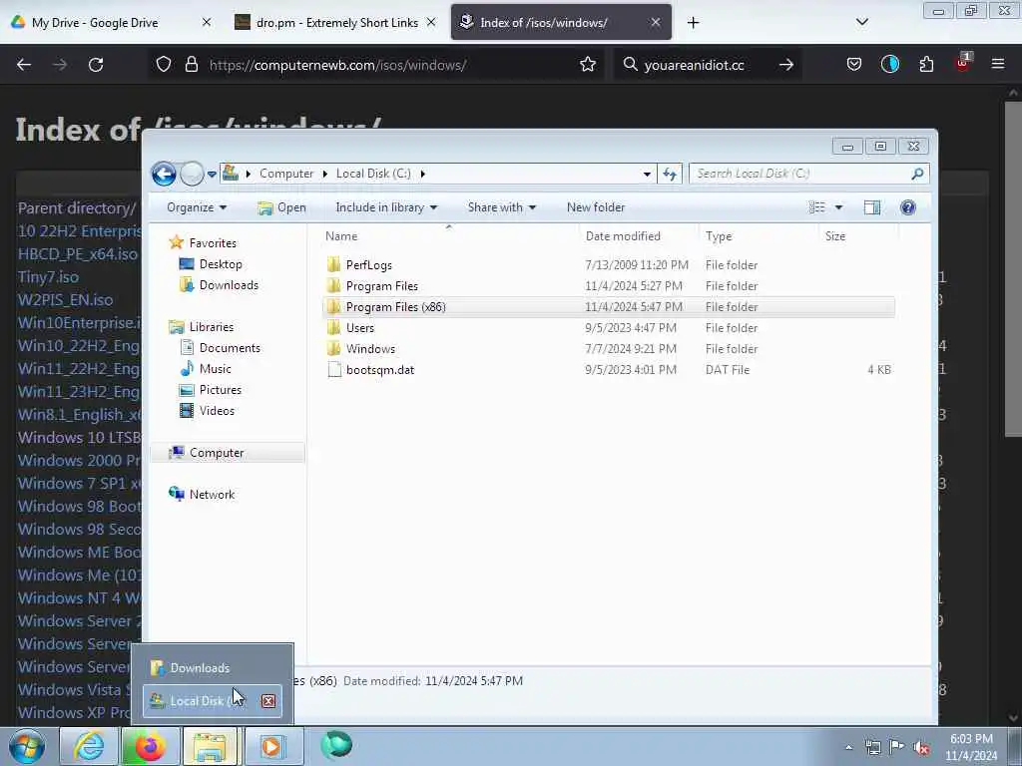Select Network in navigation pane
The image size is (1022, 766).
pyautogui.click(x=202, y=495)
